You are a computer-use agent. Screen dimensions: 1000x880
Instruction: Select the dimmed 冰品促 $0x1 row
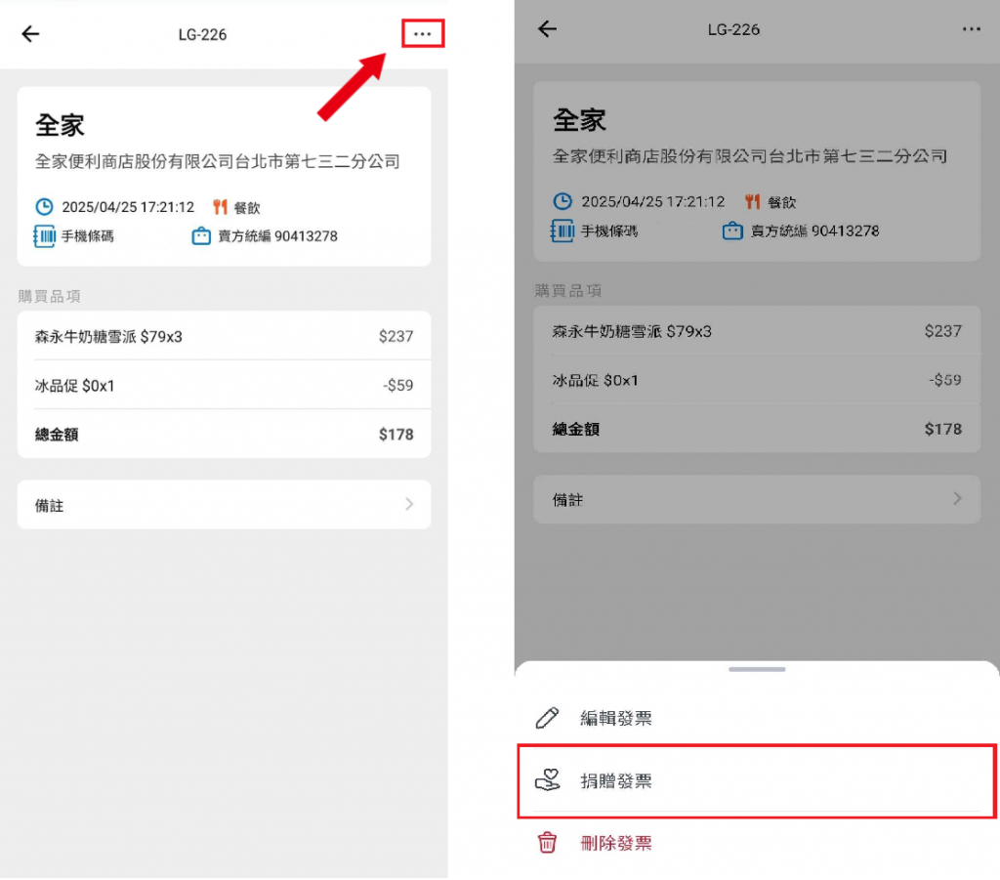pyautogui.click(x=757, y=380)
